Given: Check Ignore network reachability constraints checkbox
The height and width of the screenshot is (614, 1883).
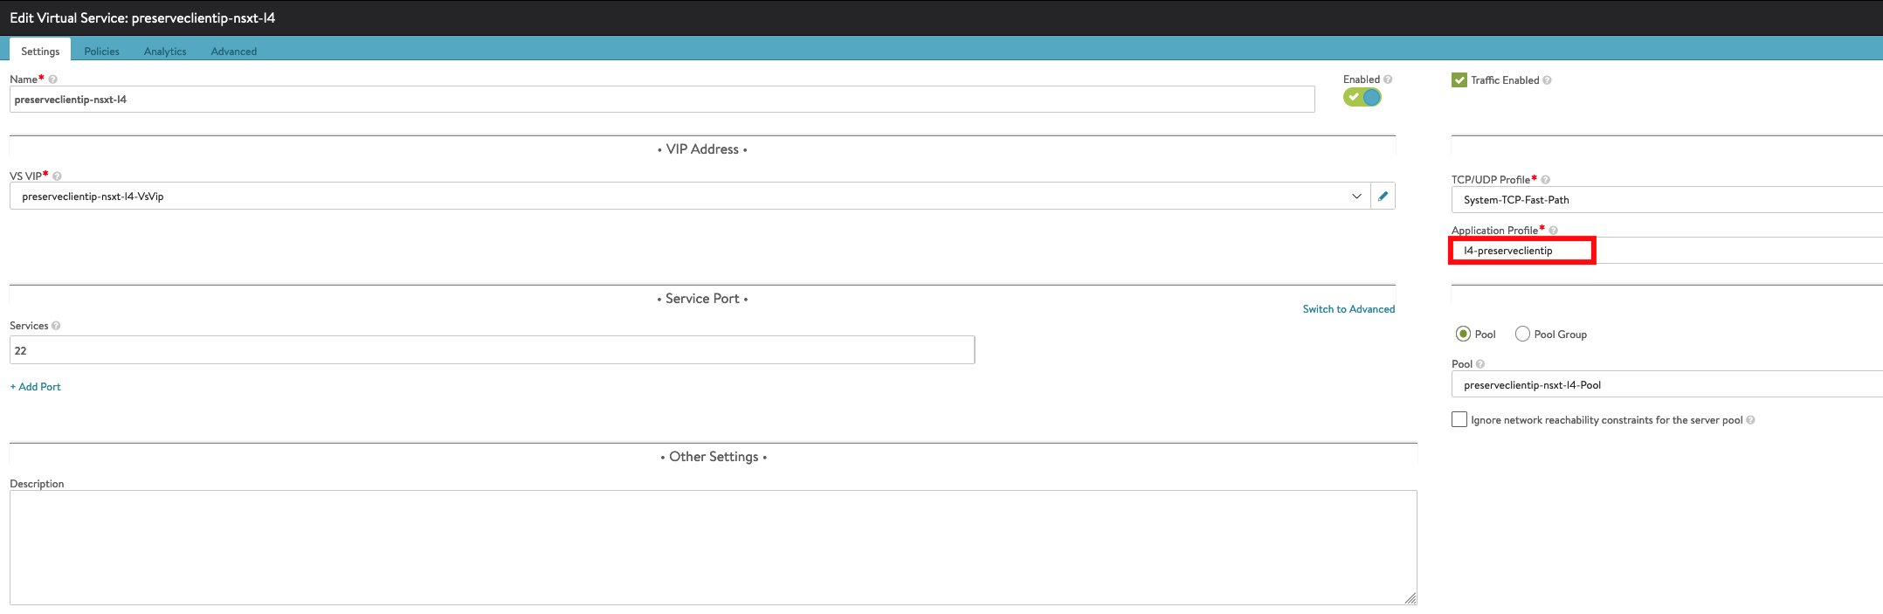Looking at the screenshot, I should (x=1459, y=420).
